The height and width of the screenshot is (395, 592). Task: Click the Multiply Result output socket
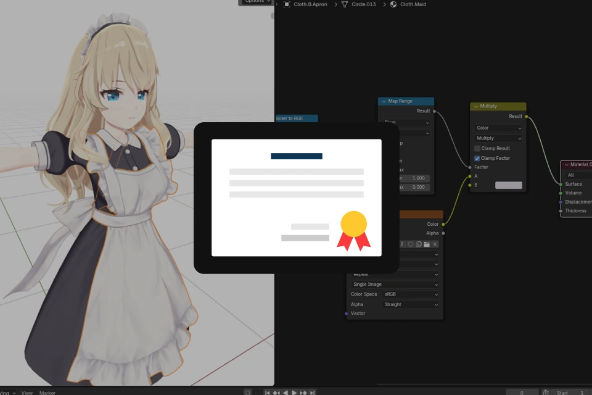tap(526, 117)
